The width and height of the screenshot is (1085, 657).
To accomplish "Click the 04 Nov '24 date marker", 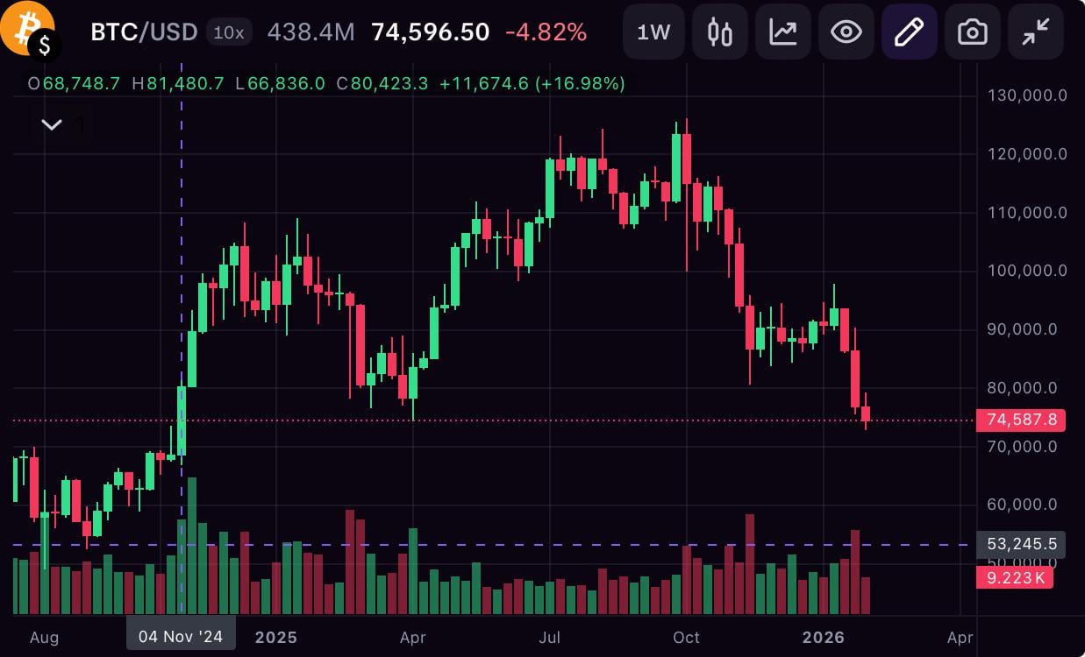I will 181,637.
